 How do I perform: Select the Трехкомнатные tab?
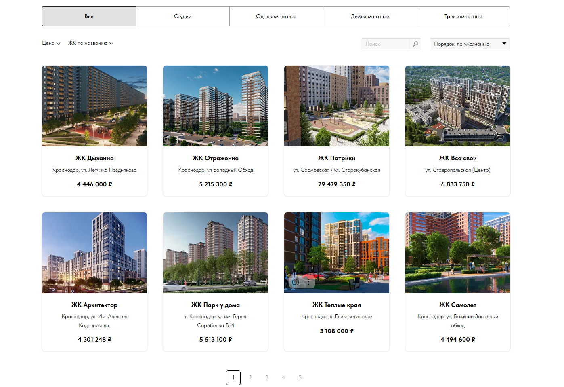point(463,16)
